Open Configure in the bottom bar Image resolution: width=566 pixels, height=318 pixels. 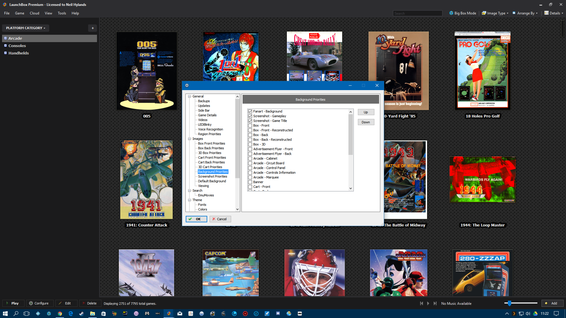40,303
